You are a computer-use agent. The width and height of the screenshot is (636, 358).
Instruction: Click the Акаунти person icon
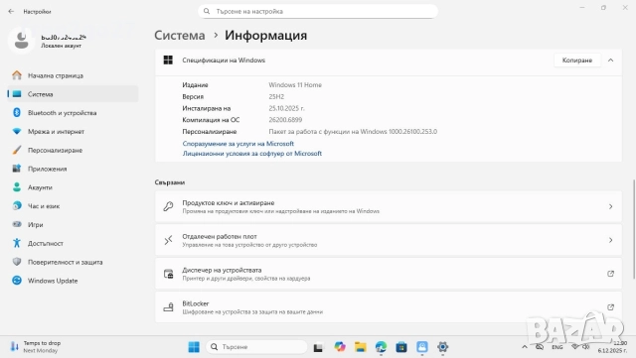pyautogui.click(x=17, y=187)
